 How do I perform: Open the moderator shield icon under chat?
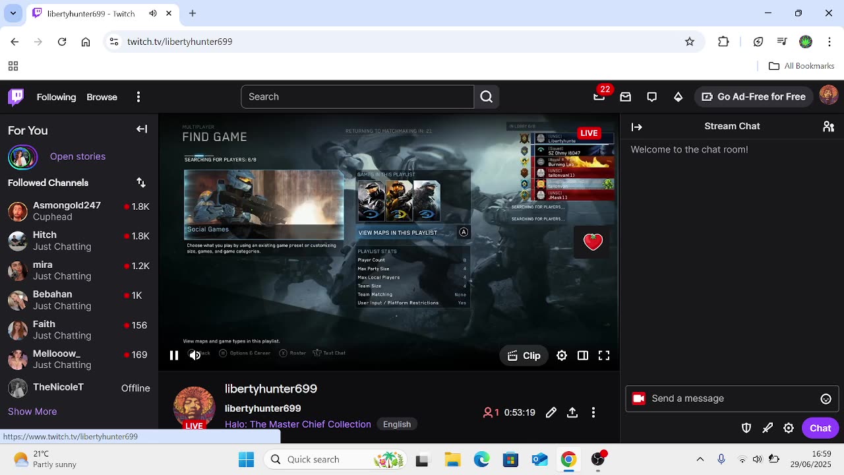[746, 428]
